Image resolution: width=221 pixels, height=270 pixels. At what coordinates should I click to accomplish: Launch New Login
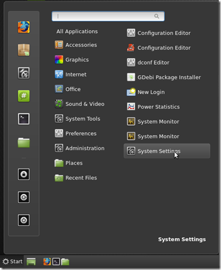167,92
